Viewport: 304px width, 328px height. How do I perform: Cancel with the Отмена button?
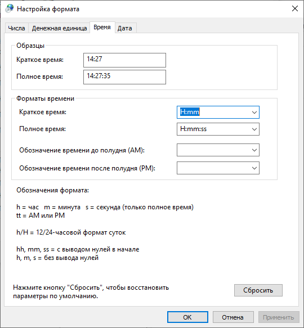tap(233, 317)
